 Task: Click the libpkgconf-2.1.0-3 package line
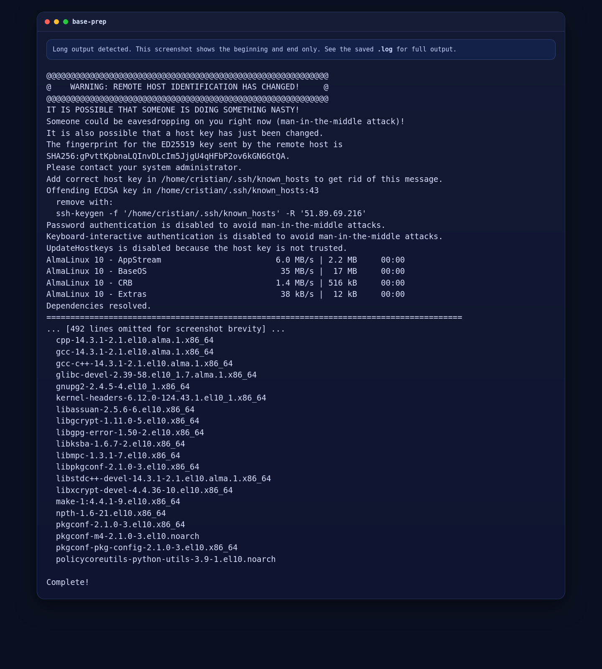(x=128, y=467)
